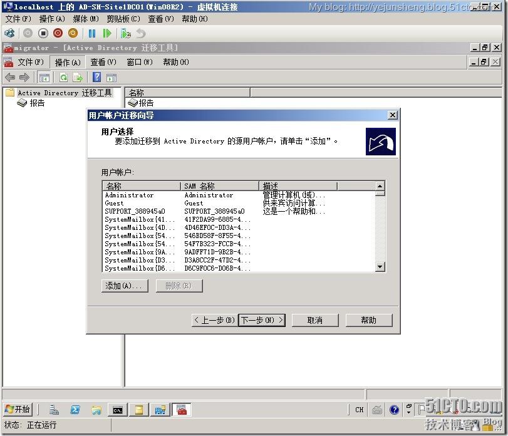Open VM connection 查看(V) menu
This screenshot has height=436, width=508.
(x=161, y=19)
